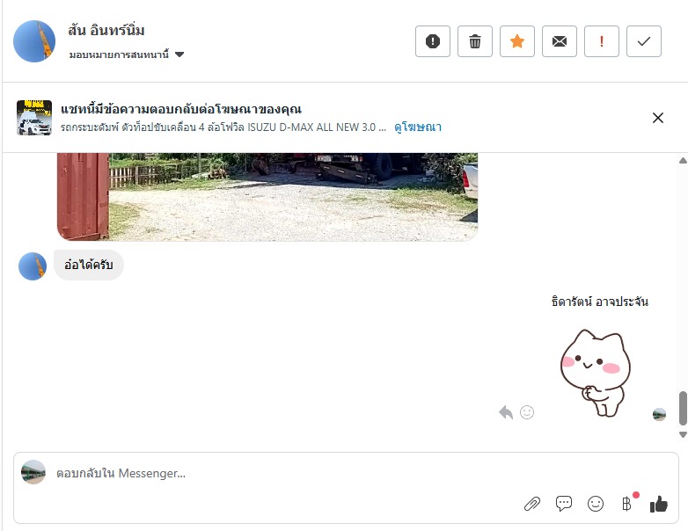Mark conversation done with checkmark
This screenshot has width=688, height=531.
(x=644, y=41)
